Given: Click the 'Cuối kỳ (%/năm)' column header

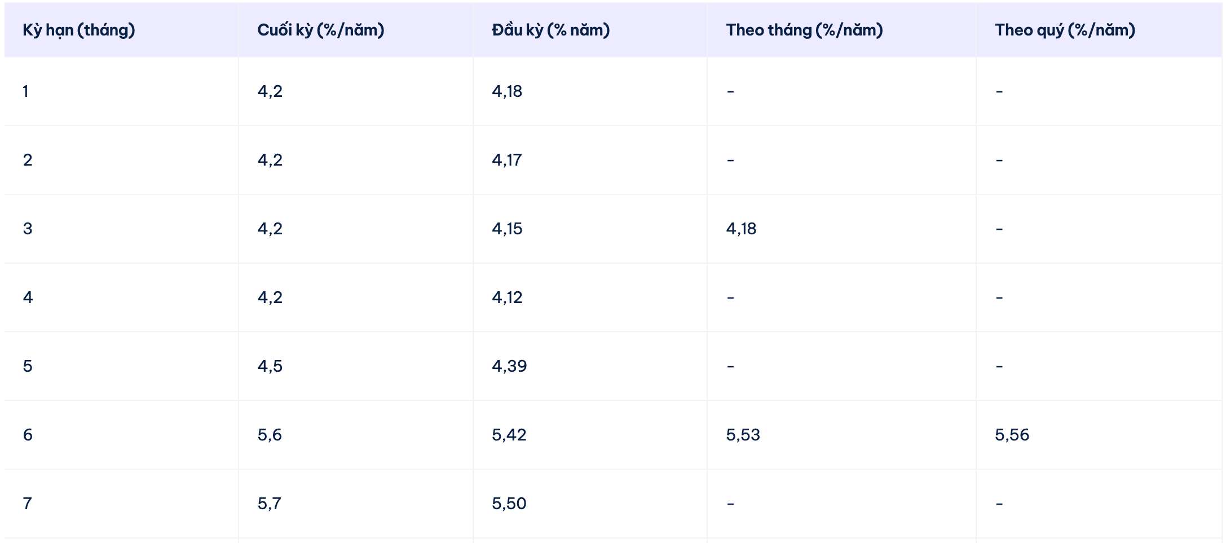Looking at the screenshot, I should point(321,30).
